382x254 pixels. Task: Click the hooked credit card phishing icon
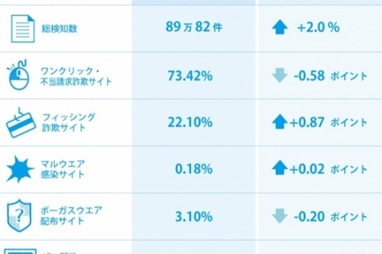coord(21,123)
